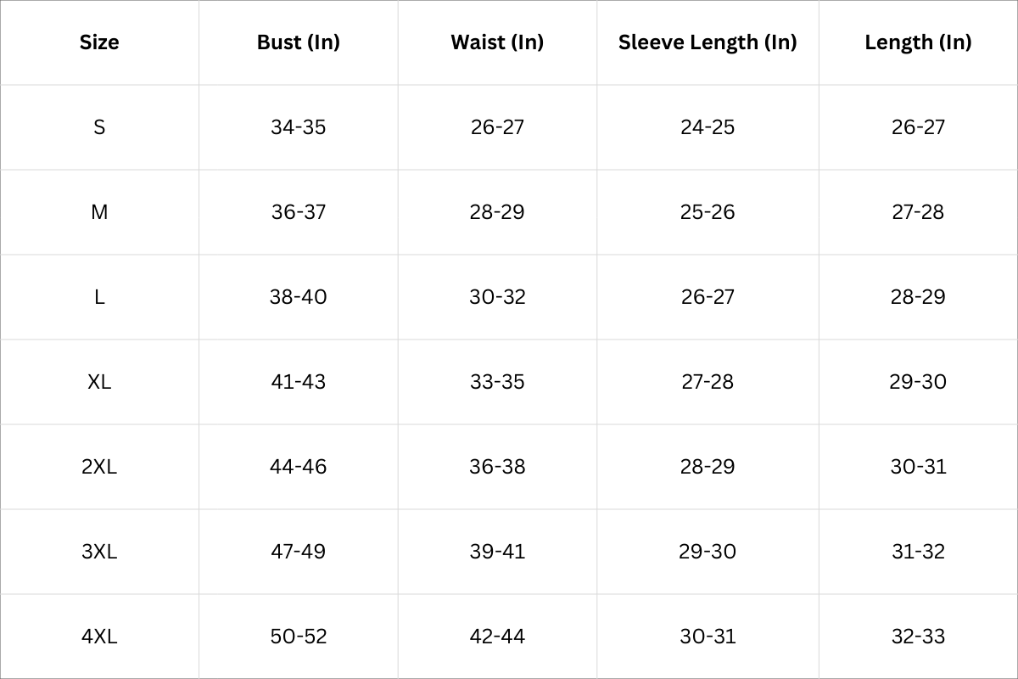The height and width of the screenshot is (679, 1018).
Task: Click the Bust (In) column header
Action: pyautogui.click(x=299, y=42)
